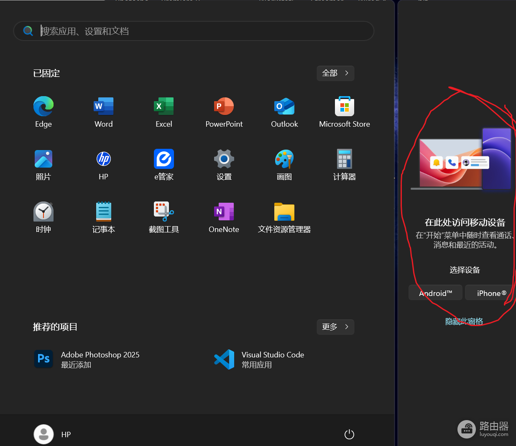Viewport: 516px width, 446px height.
Task: Launch 记事本 (Notepad)
Action: [x=104, y=212]
